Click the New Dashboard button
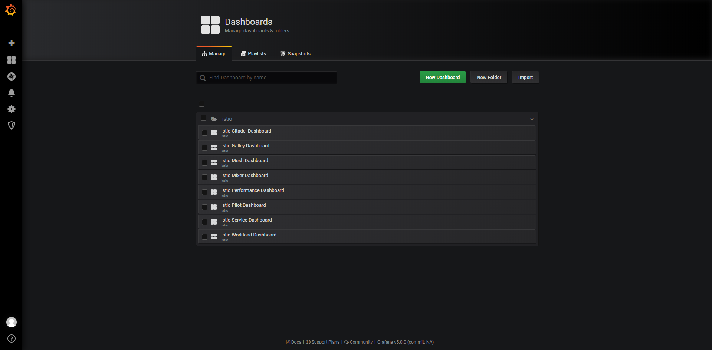The image size is (712, 350). 443,77
